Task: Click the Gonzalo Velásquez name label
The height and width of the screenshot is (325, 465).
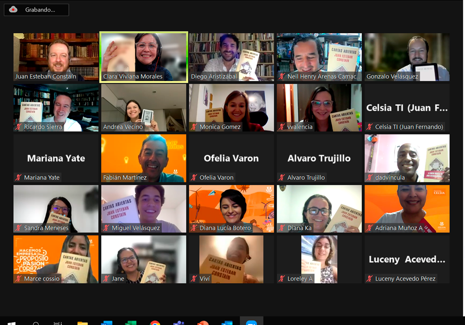Action: point(392,77)
